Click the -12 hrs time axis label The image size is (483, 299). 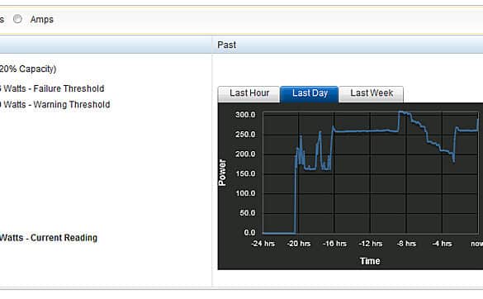(x=370, y=244)
